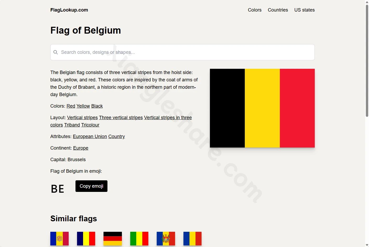Click the BE emoji text
Viewport: 369px width, 247px height.
(x=58, y=189)
